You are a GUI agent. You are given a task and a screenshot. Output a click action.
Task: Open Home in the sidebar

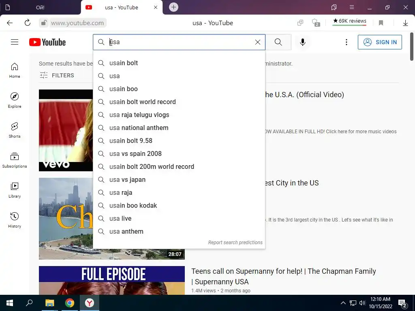click(x=15, y=70)
